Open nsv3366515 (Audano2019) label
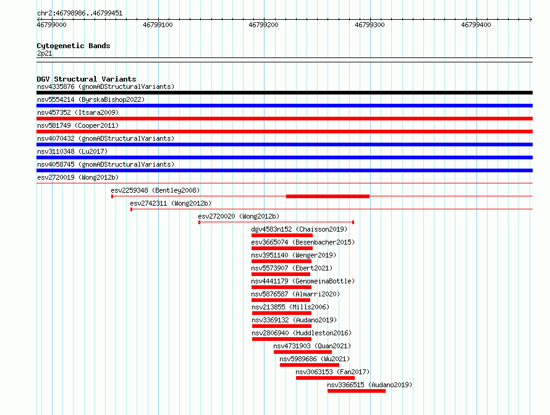550x415 pixels. tap(370, 385)
